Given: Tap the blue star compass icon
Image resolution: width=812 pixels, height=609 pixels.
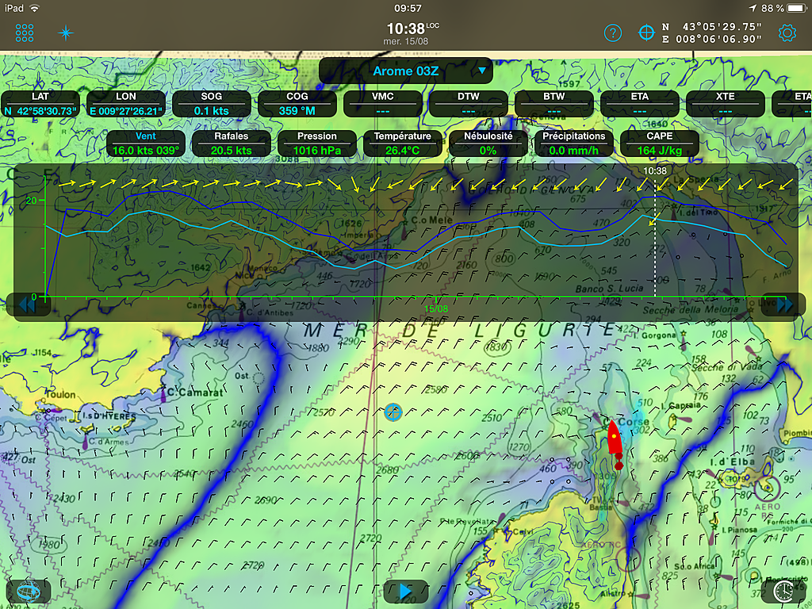Looking at the screenshot, I should pyautogui.click(x=66, y=33).
